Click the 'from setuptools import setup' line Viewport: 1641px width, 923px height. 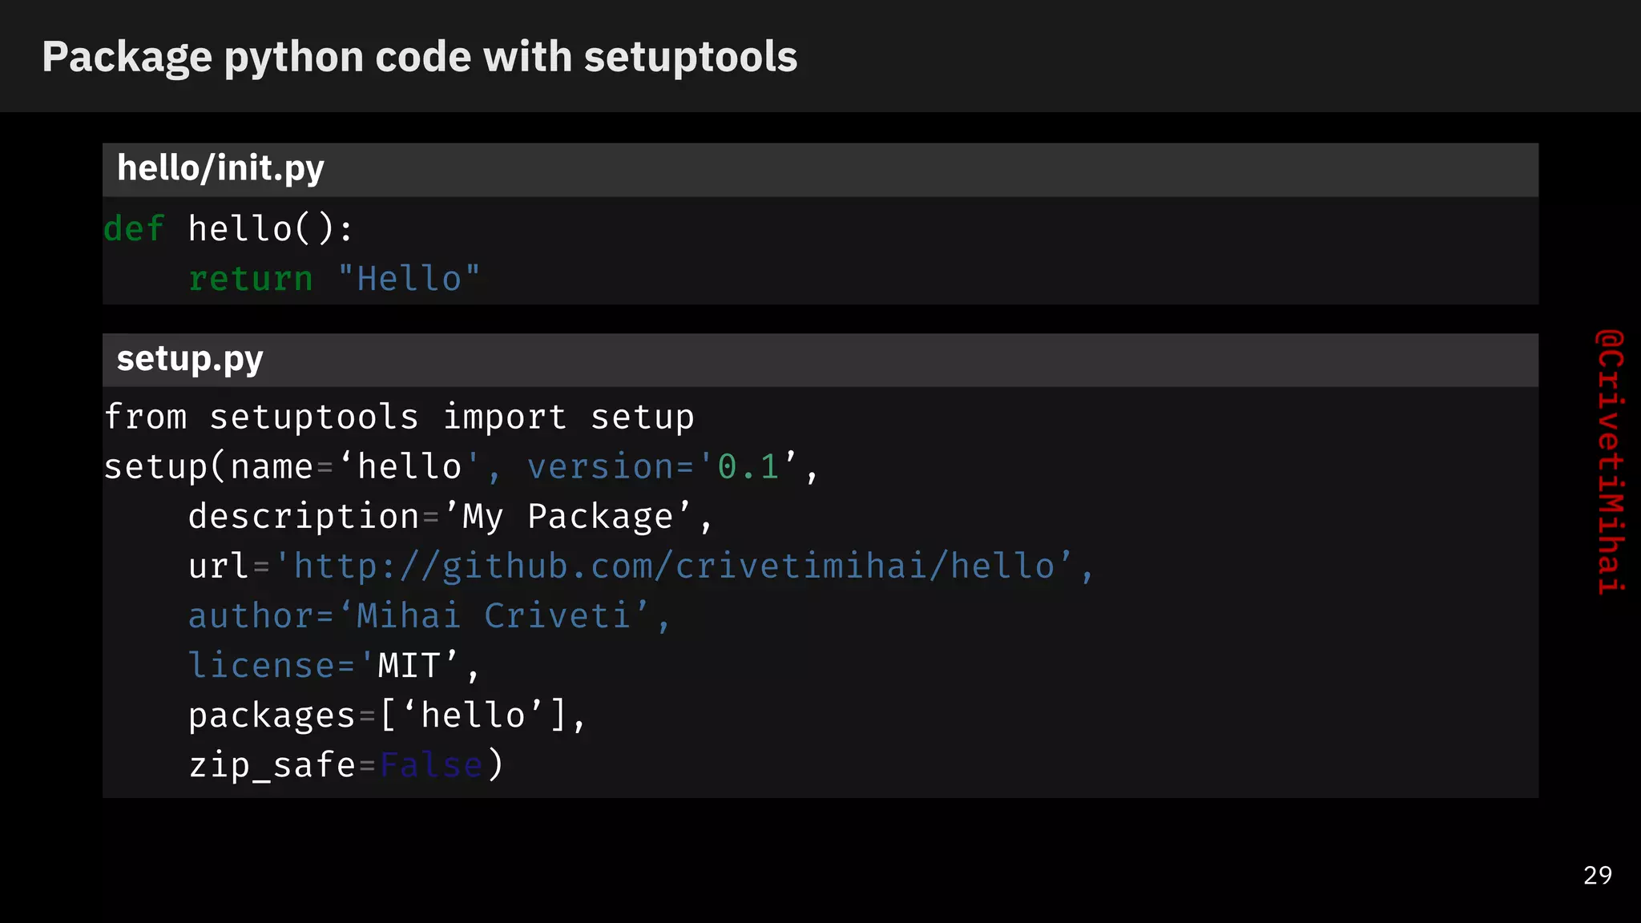[399, 417]
